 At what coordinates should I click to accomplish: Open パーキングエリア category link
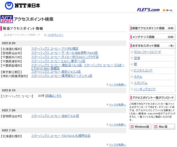145,89
